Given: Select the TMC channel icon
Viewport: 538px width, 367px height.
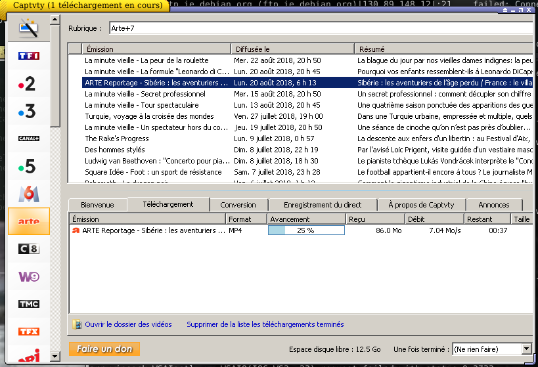Looking at the screenshot, I should click(x=29, y=304).
